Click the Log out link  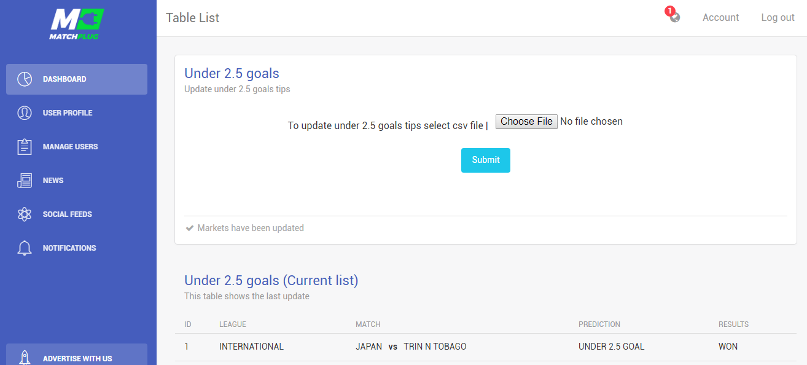click(x=778, y=18)
